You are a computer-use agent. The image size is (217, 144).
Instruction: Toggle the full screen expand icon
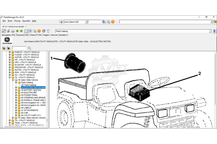(26, 31)
